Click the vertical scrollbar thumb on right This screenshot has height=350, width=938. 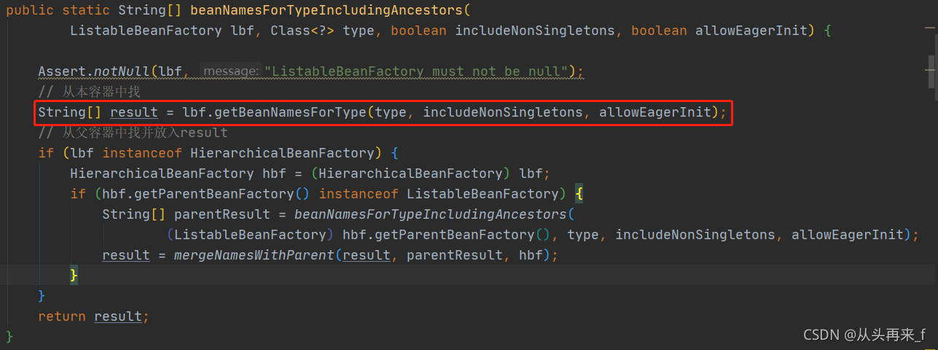click(x=932, y=71)
